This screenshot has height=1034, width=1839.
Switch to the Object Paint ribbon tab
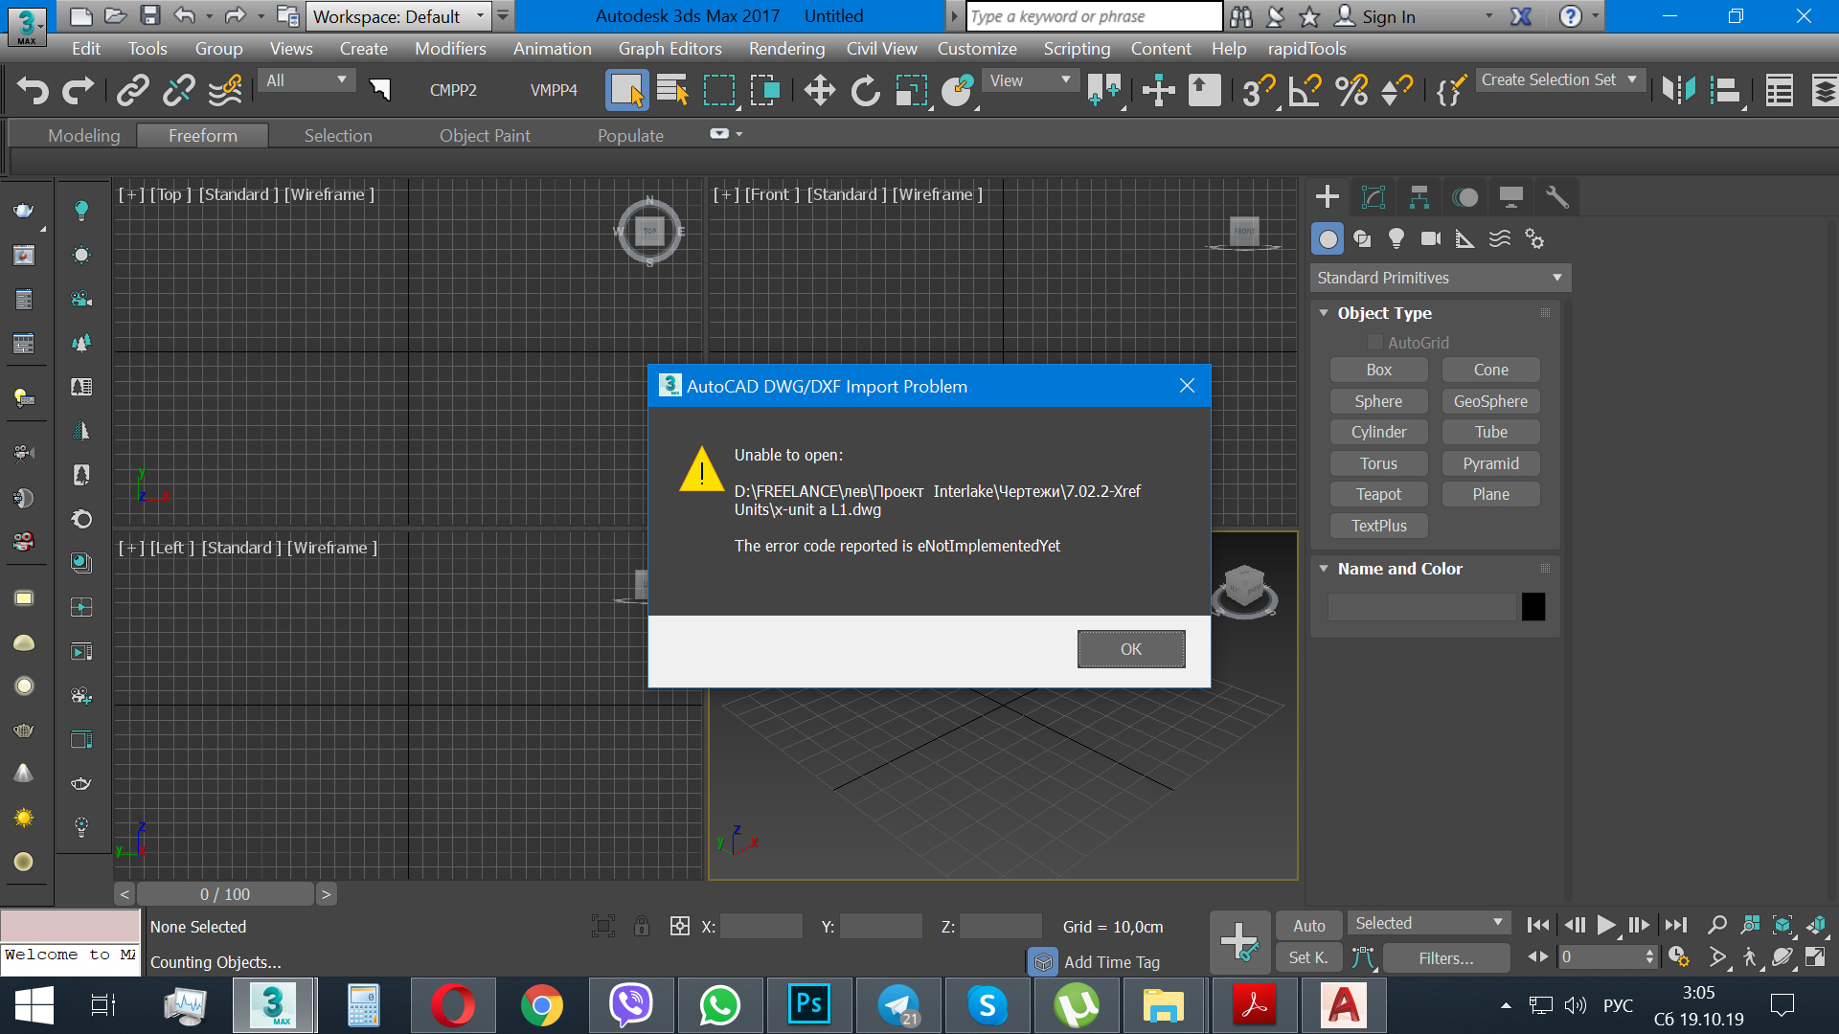(x=485, y=136)
